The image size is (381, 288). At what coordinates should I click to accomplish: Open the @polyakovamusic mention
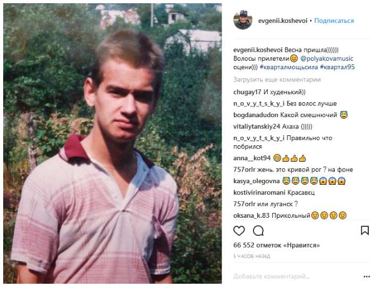tap(327, 59)
